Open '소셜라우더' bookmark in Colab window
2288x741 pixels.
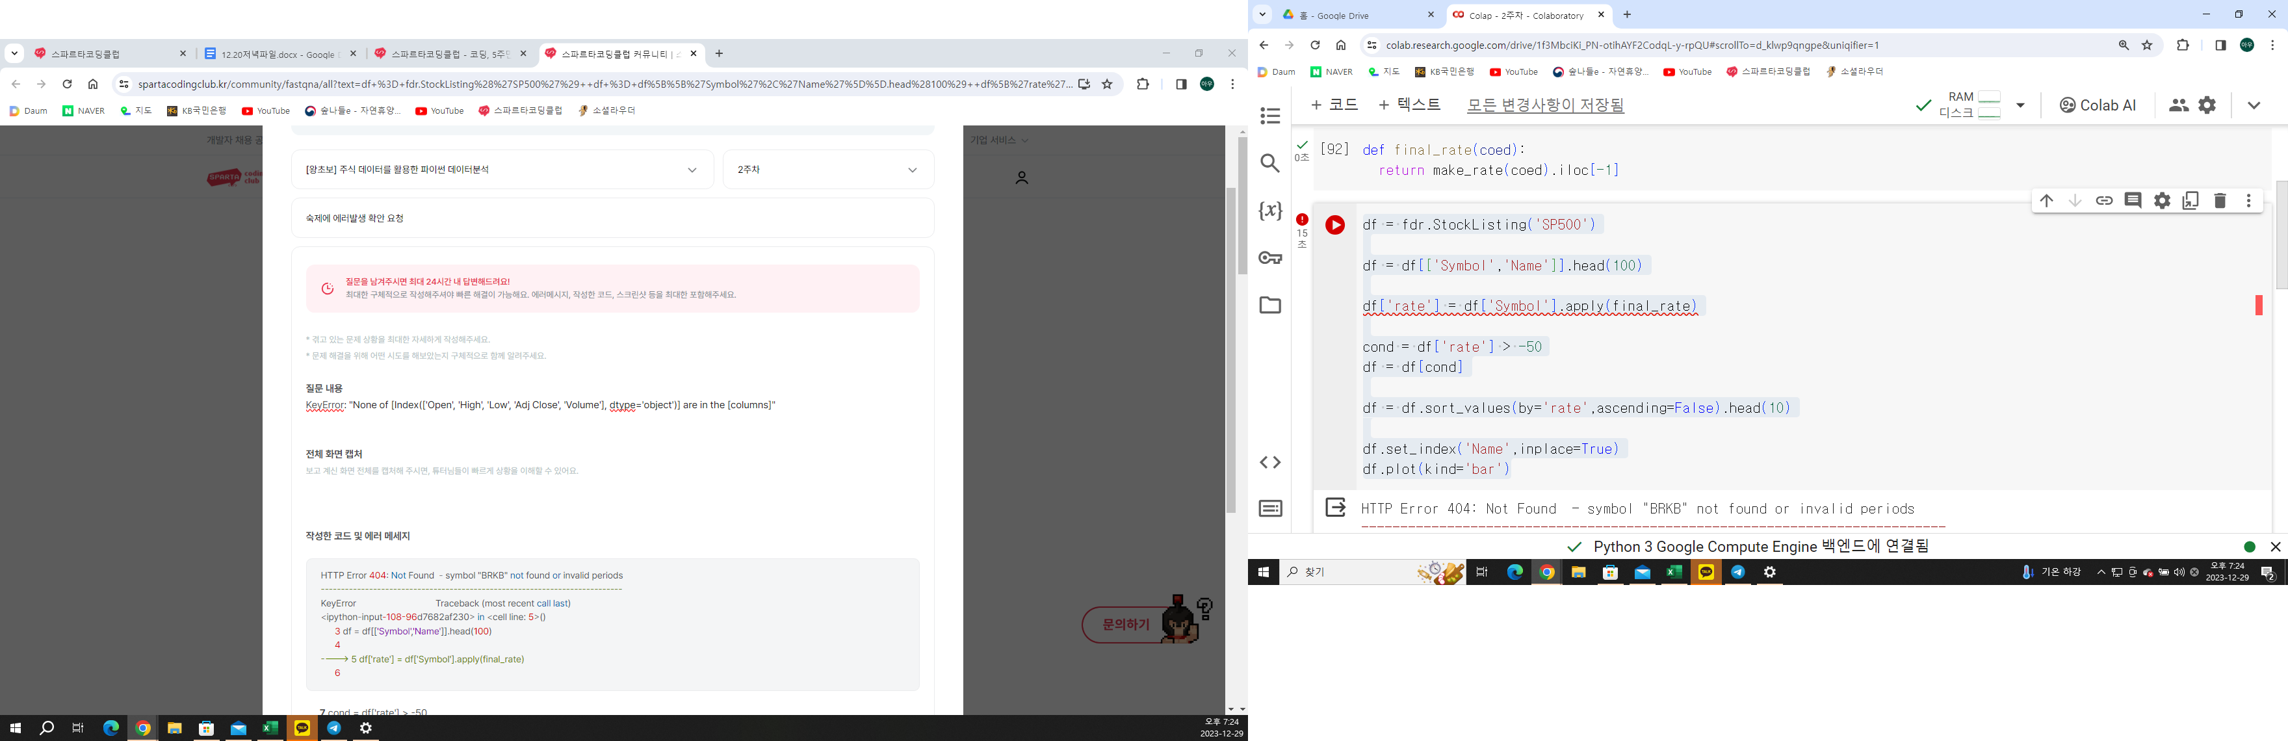(1854, 72)
